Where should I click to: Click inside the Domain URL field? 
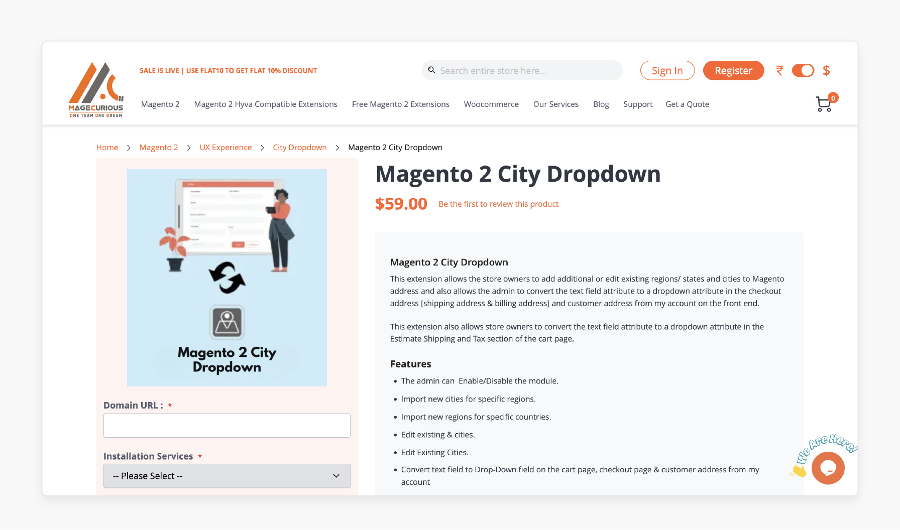click(x=227, y=425)
